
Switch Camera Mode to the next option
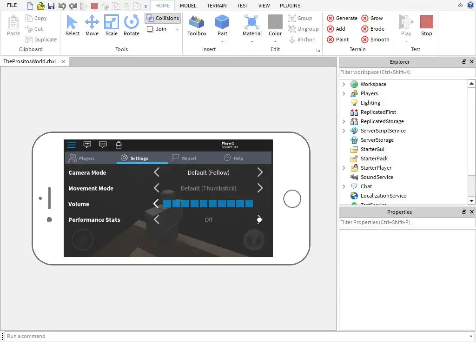(x=260, y=172)
